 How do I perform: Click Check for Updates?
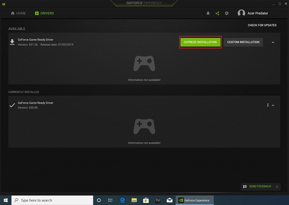(x=262, y=25)
